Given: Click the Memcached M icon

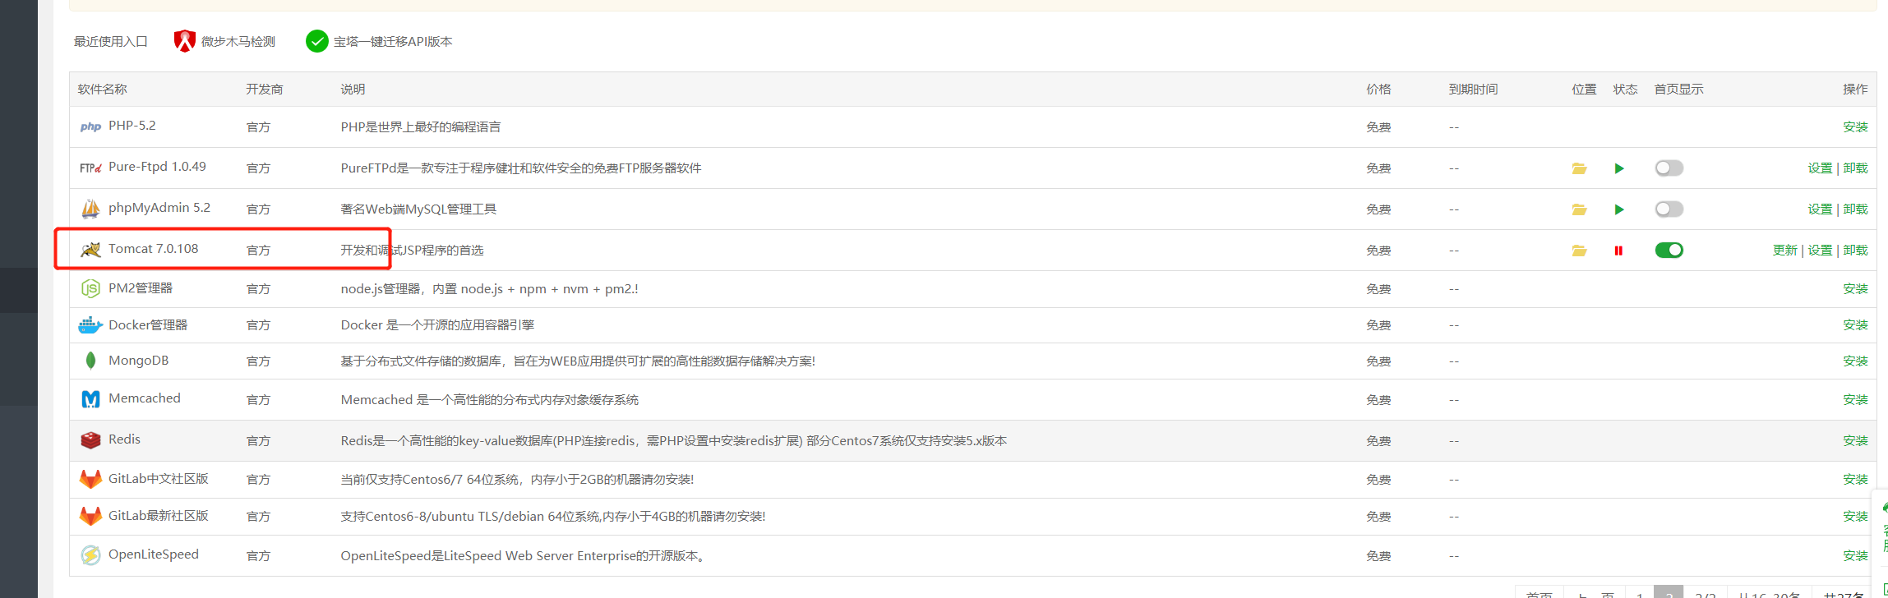Looking at the screenshot, I should 90,399.
